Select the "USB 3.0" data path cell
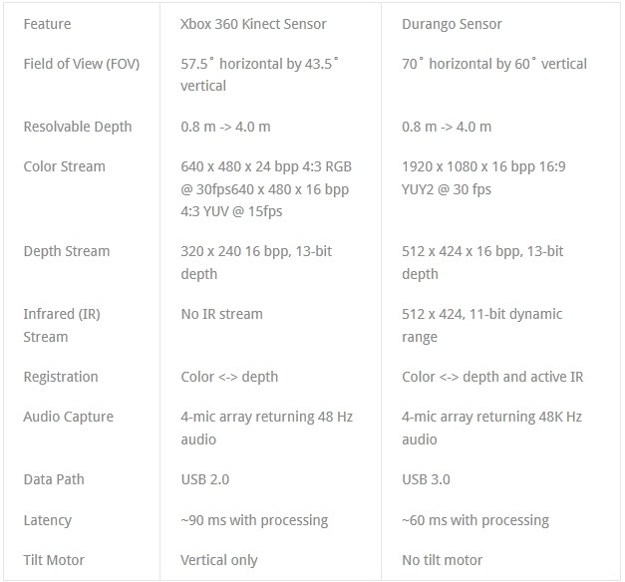Viewport: 625px width, 582px height. pos(426,479)
